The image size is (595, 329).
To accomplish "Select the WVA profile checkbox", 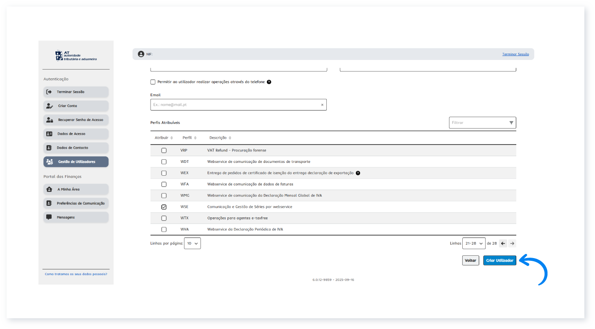I will [x=164, y=229].
